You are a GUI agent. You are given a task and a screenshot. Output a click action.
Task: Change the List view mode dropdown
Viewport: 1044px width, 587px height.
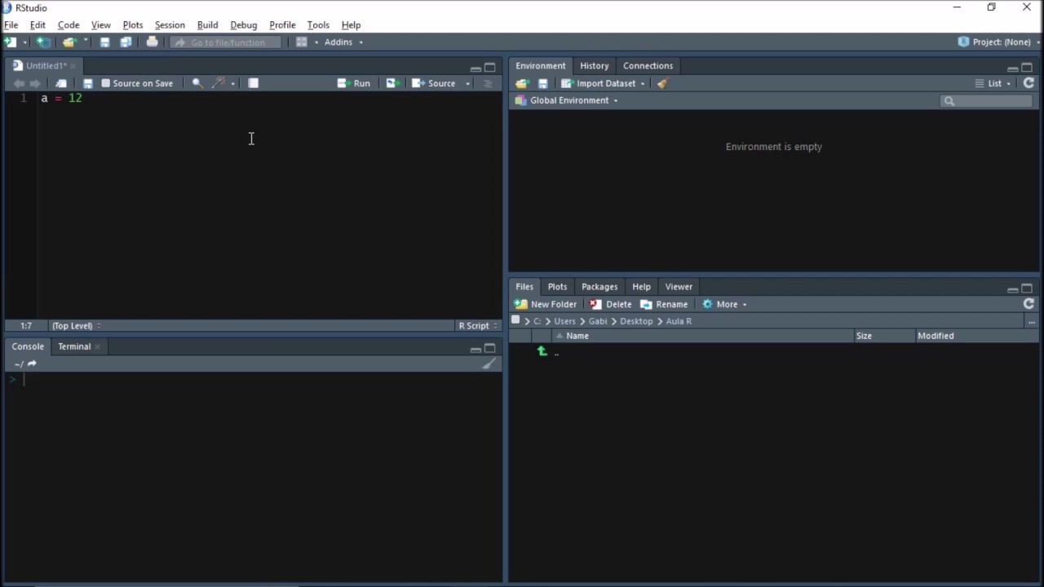(x=993, y=83)
